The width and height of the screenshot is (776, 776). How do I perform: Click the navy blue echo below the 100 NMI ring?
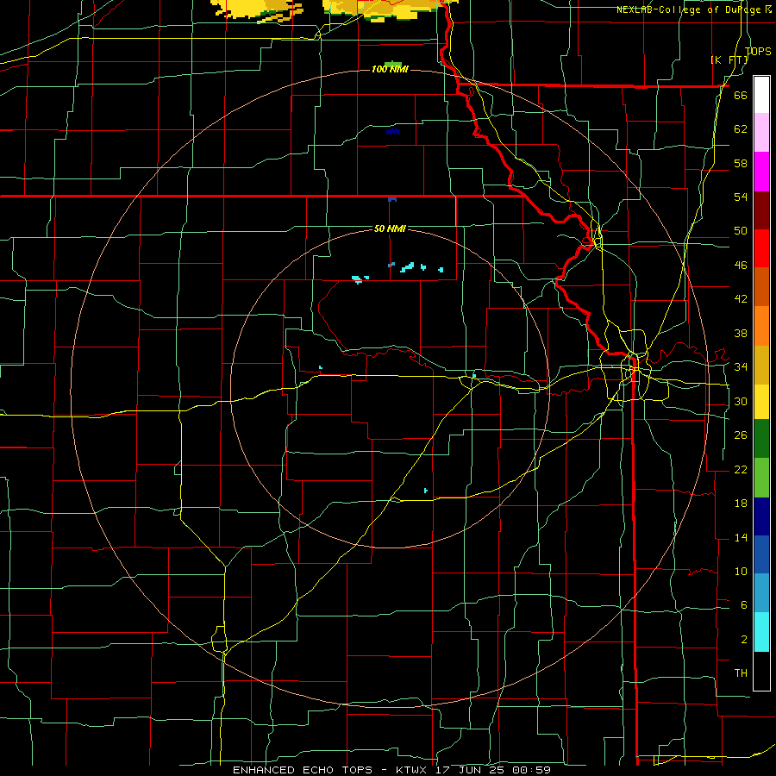[393, 131]
